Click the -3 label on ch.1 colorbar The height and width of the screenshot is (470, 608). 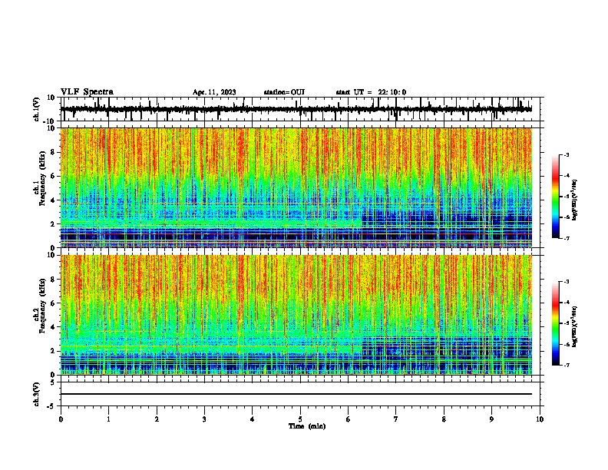click(x=566, y=154)
